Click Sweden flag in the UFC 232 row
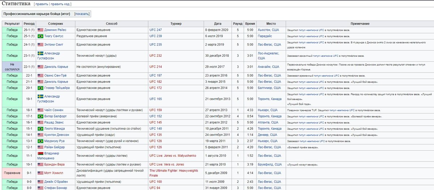Viewport: 434px width, 190px height. [41, 53]
